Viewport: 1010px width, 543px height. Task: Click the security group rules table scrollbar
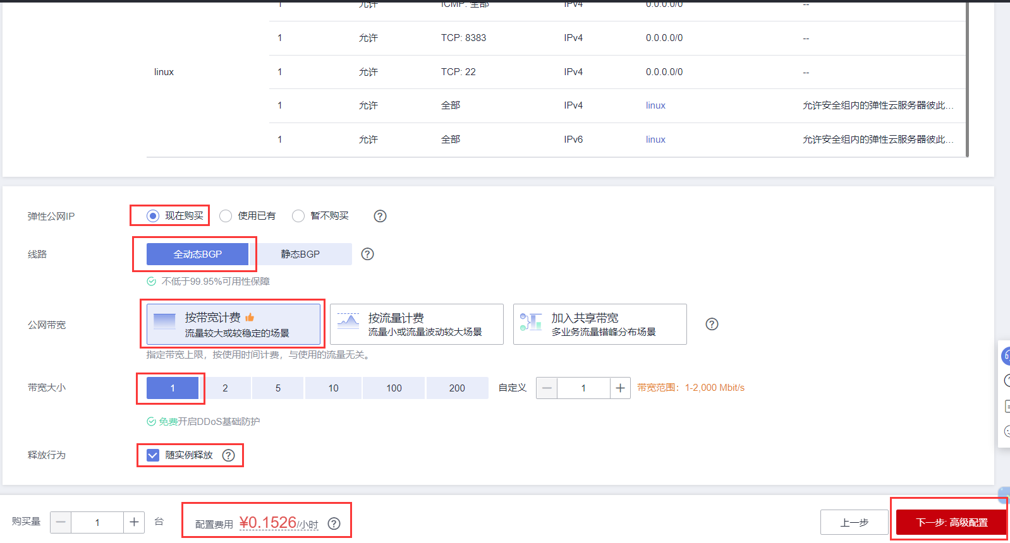pos(967,79)
